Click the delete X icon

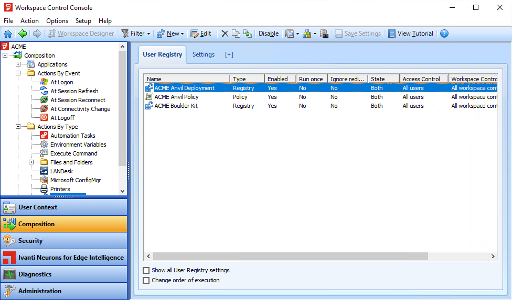(x=225, y=34)
